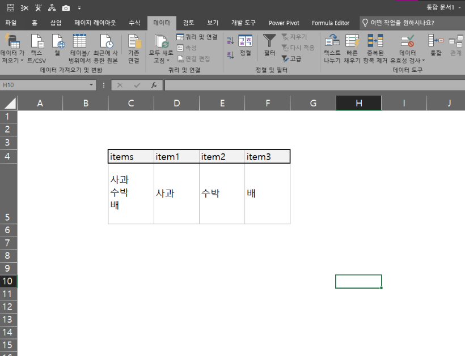Viewport: 465px width, 356px height.
Task: Switch to the View (보기) tab
Action: (x=213, y=23)
